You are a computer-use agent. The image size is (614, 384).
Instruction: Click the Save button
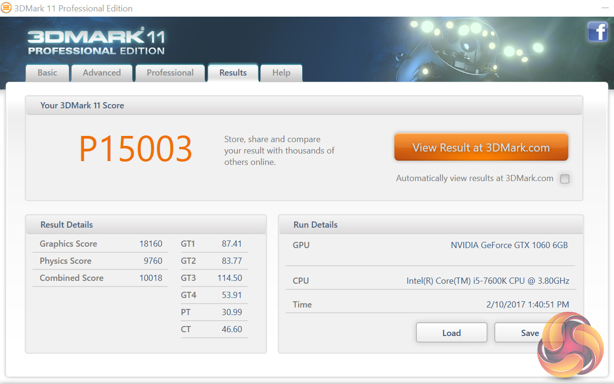(529, 333)
